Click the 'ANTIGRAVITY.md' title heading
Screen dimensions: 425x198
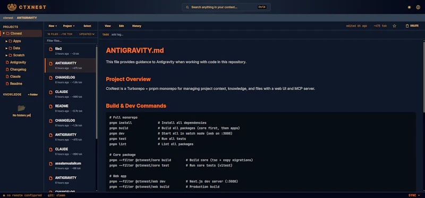coord(135,51)
